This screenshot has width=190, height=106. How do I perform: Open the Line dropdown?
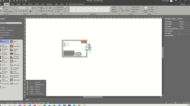[114, 9]
